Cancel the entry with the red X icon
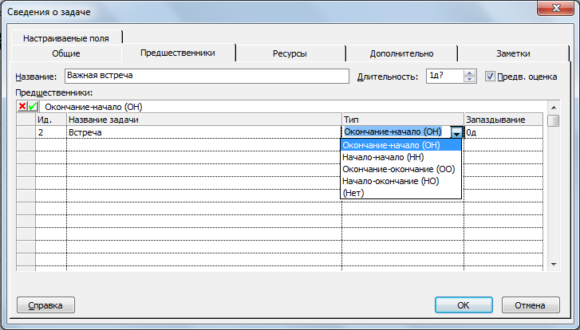This screenshot has height=330, width=580. click(22, 107)
